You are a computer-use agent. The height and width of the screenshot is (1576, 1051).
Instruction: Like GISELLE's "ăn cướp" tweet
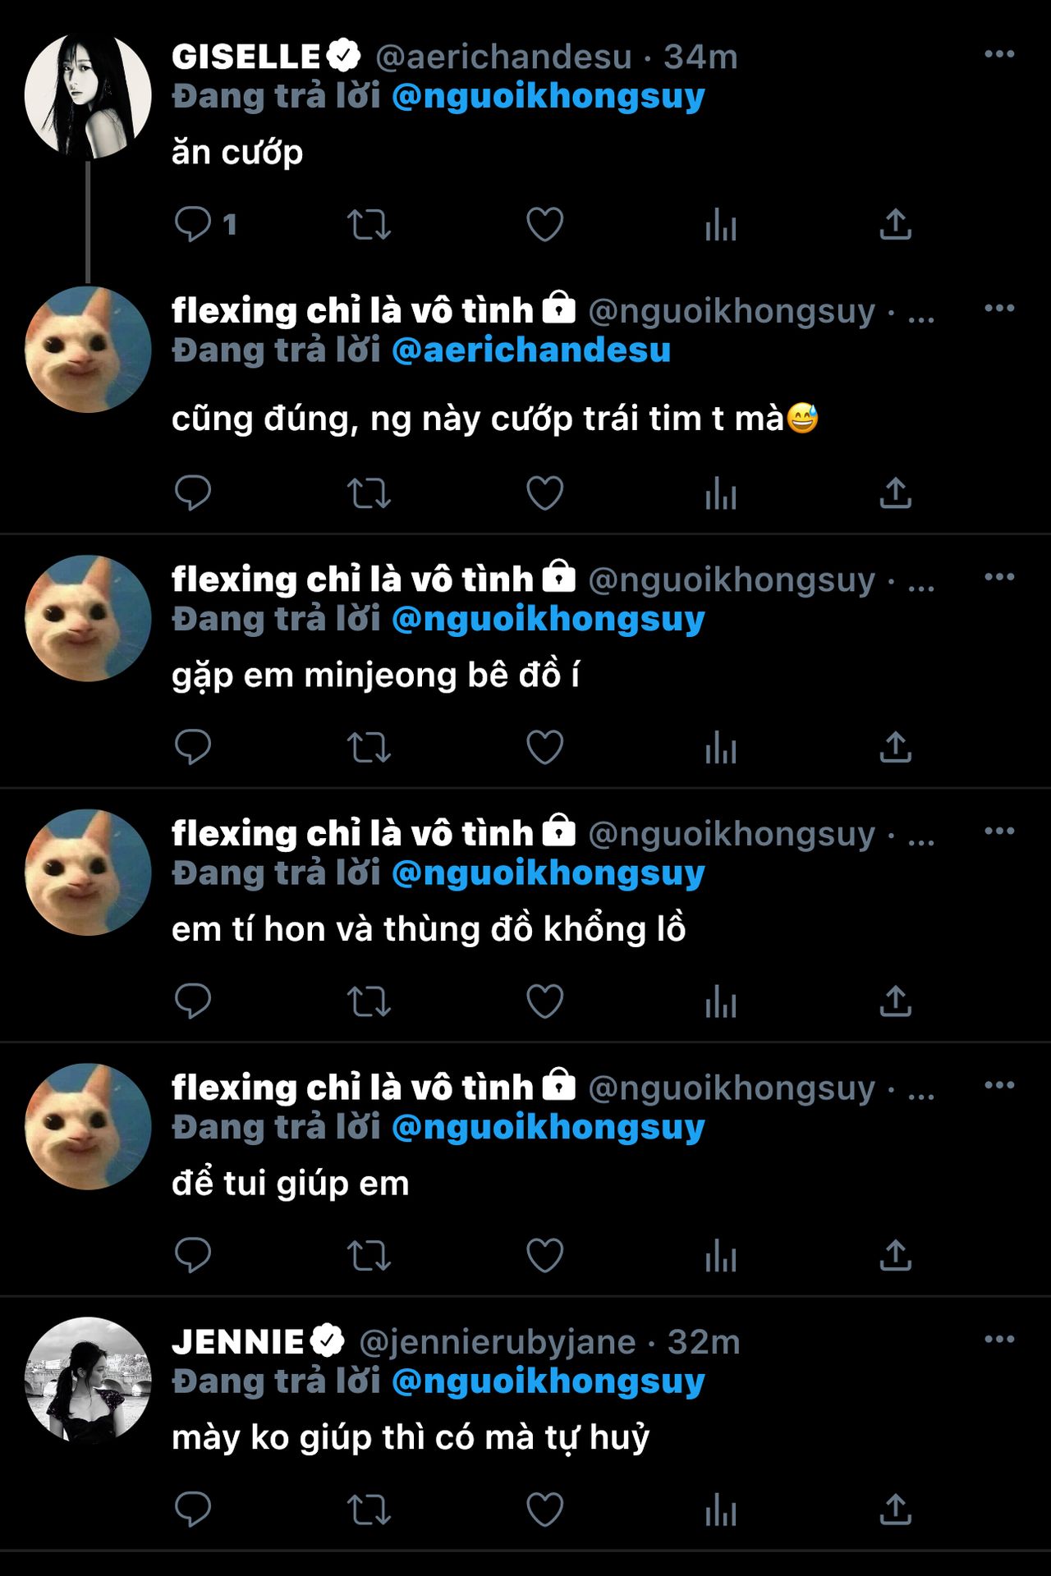click(x=544, y=224)
